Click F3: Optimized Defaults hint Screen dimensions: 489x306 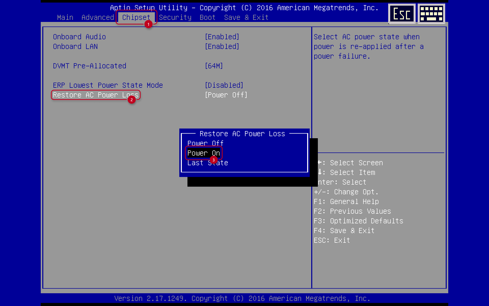(x=359, y=221)
